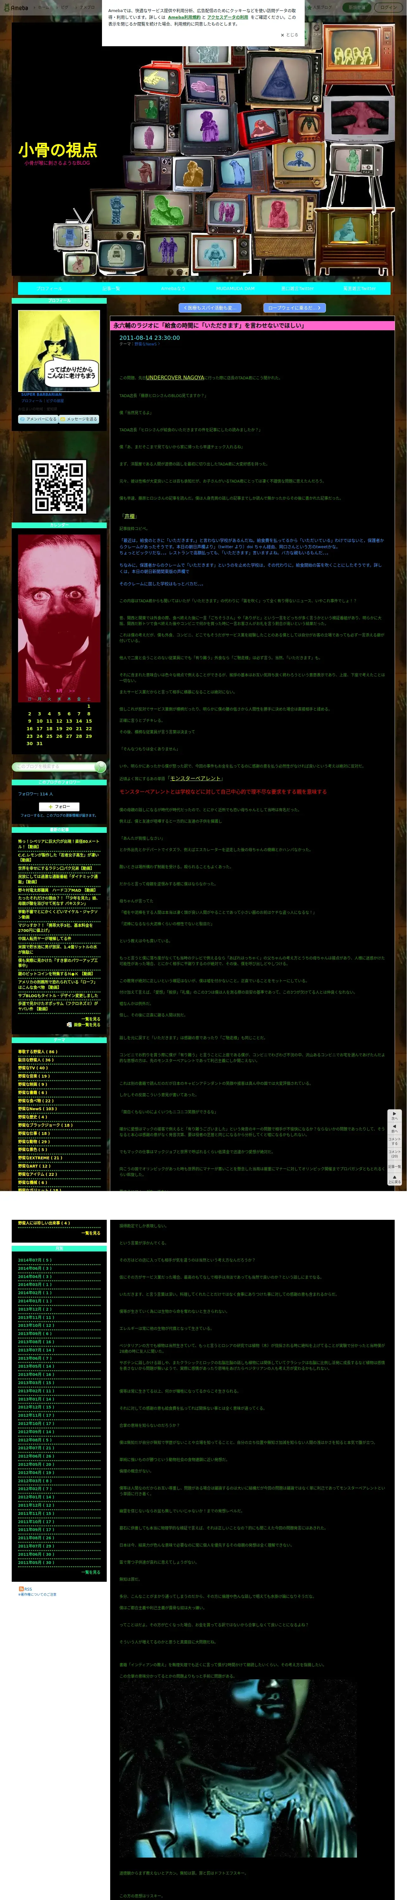
Task: Open article 中国人転売ヤーが増殖してる件
Action: (x=45, y=938)
